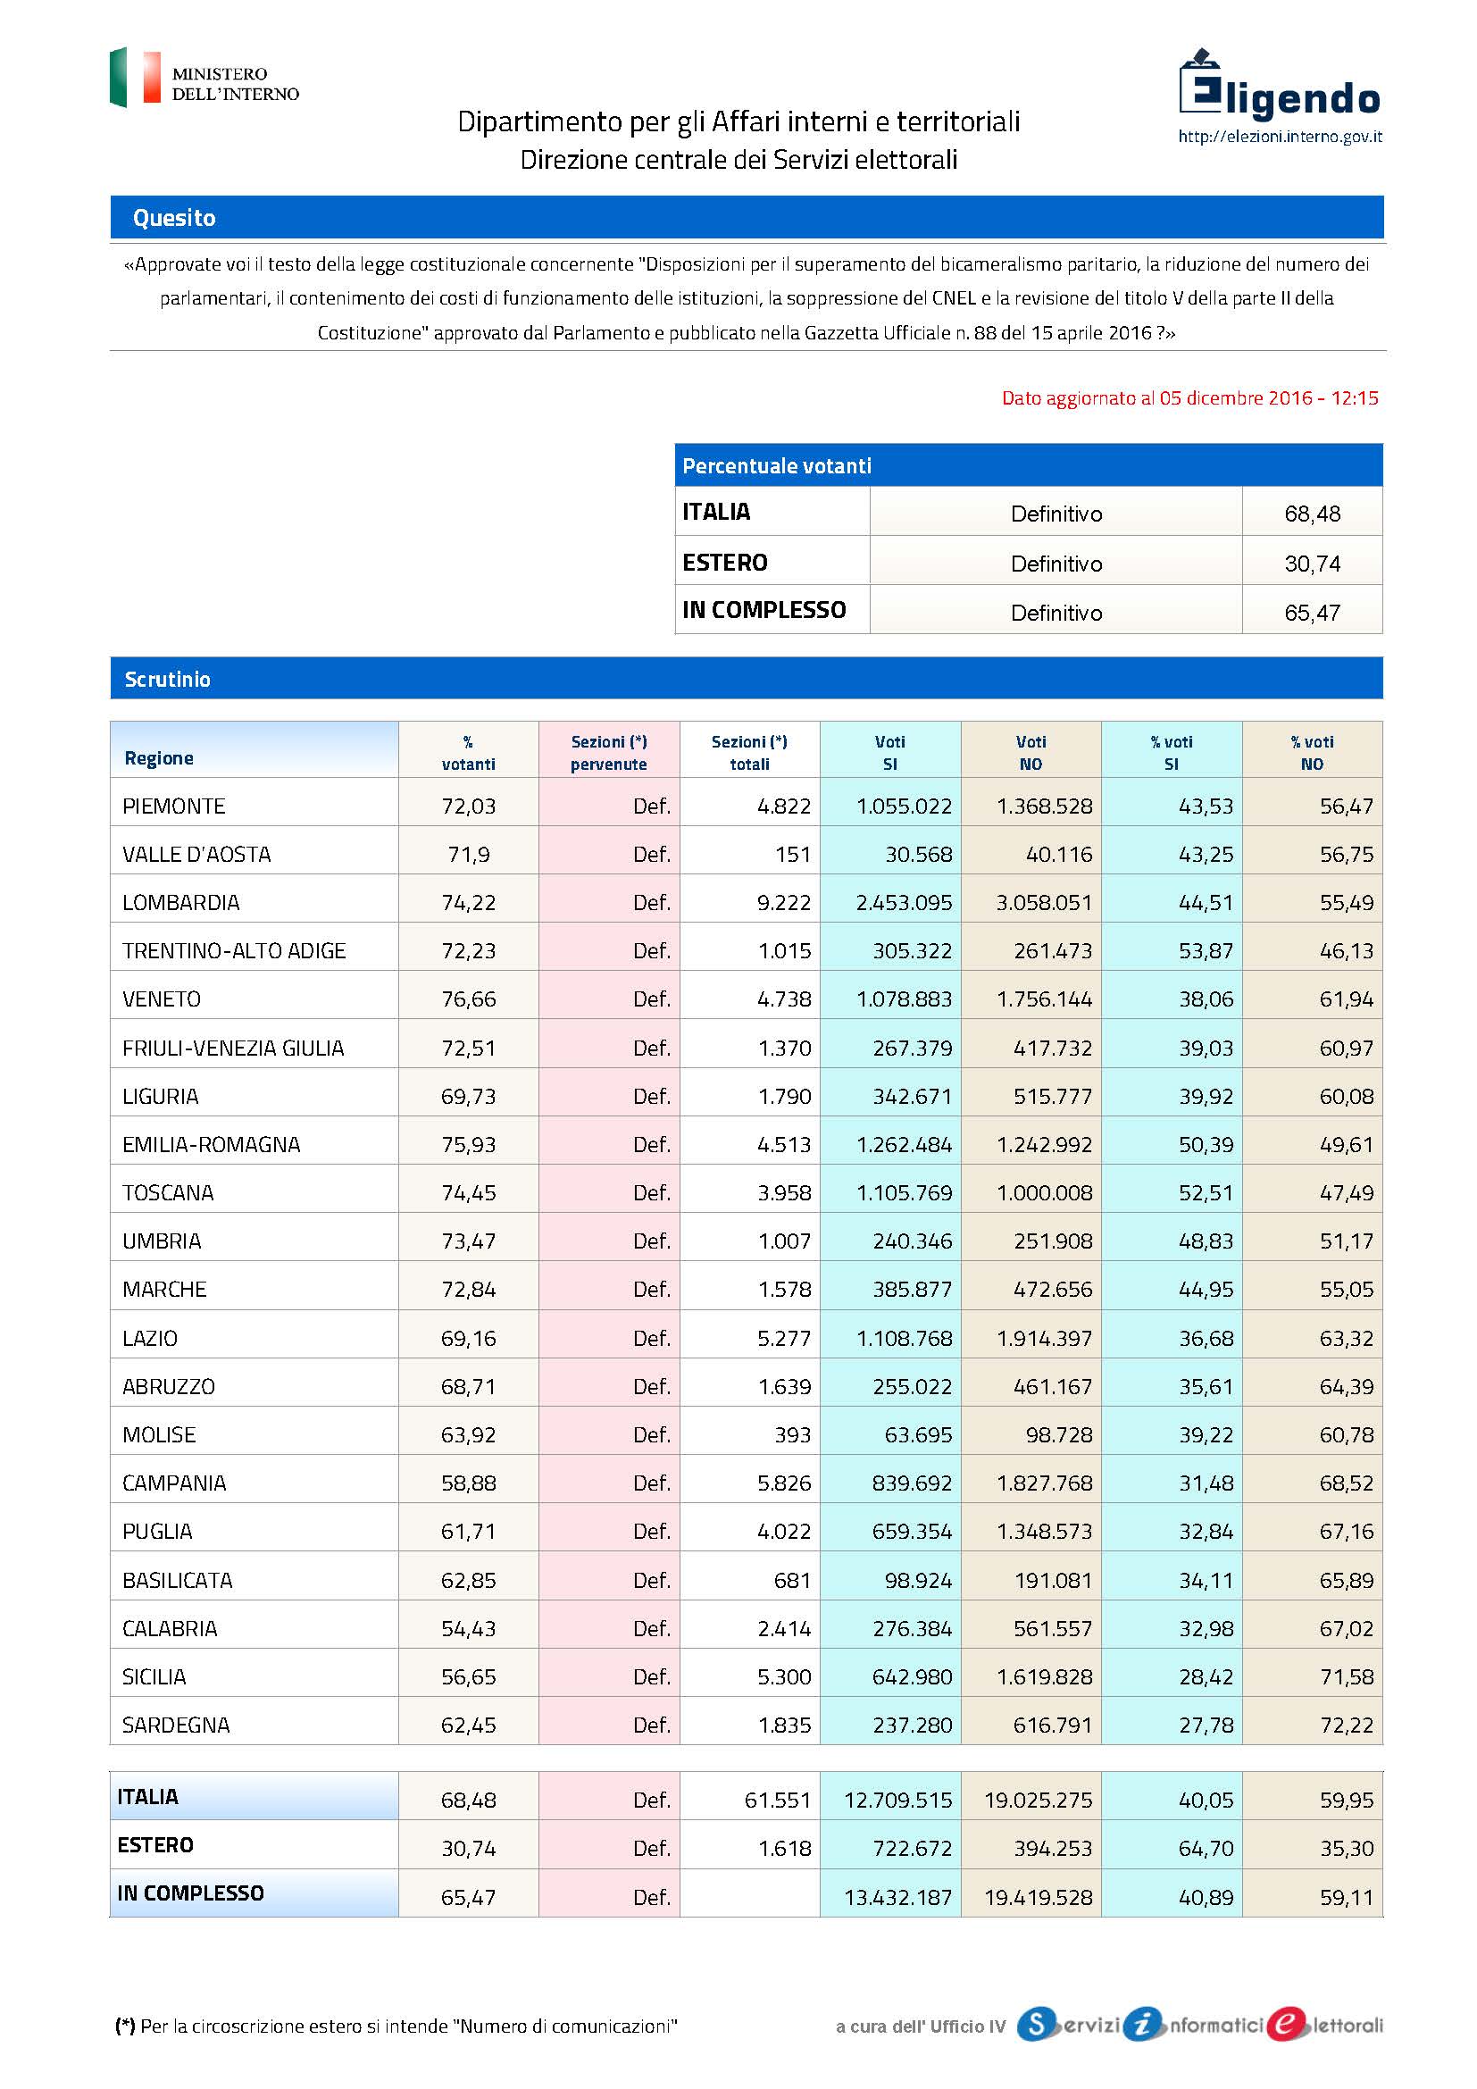This screenshot has height=2089, width=1477.
Task: Open the http://elezioni.interno.gov.it link
Action: (1280, 137)
